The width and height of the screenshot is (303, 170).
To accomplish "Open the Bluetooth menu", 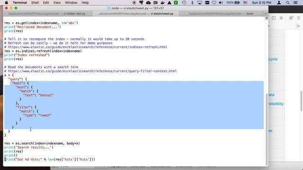I will 192,2.
